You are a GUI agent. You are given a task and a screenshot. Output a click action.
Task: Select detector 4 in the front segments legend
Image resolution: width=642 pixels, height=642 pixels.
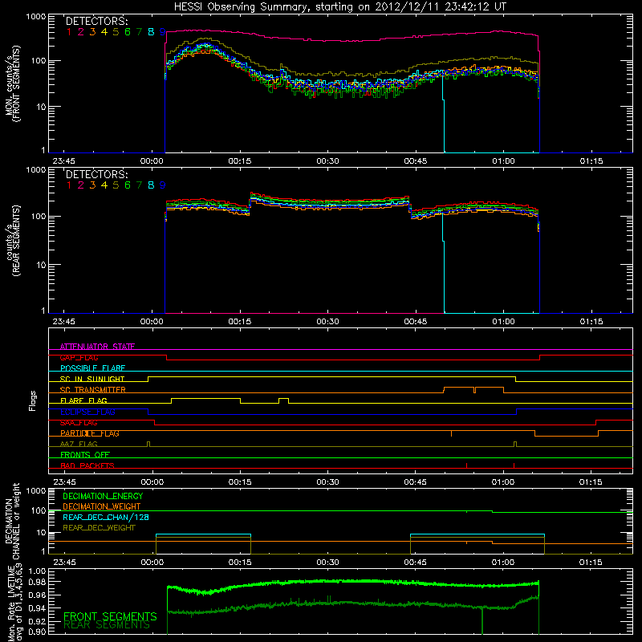(x=104, y=32)
